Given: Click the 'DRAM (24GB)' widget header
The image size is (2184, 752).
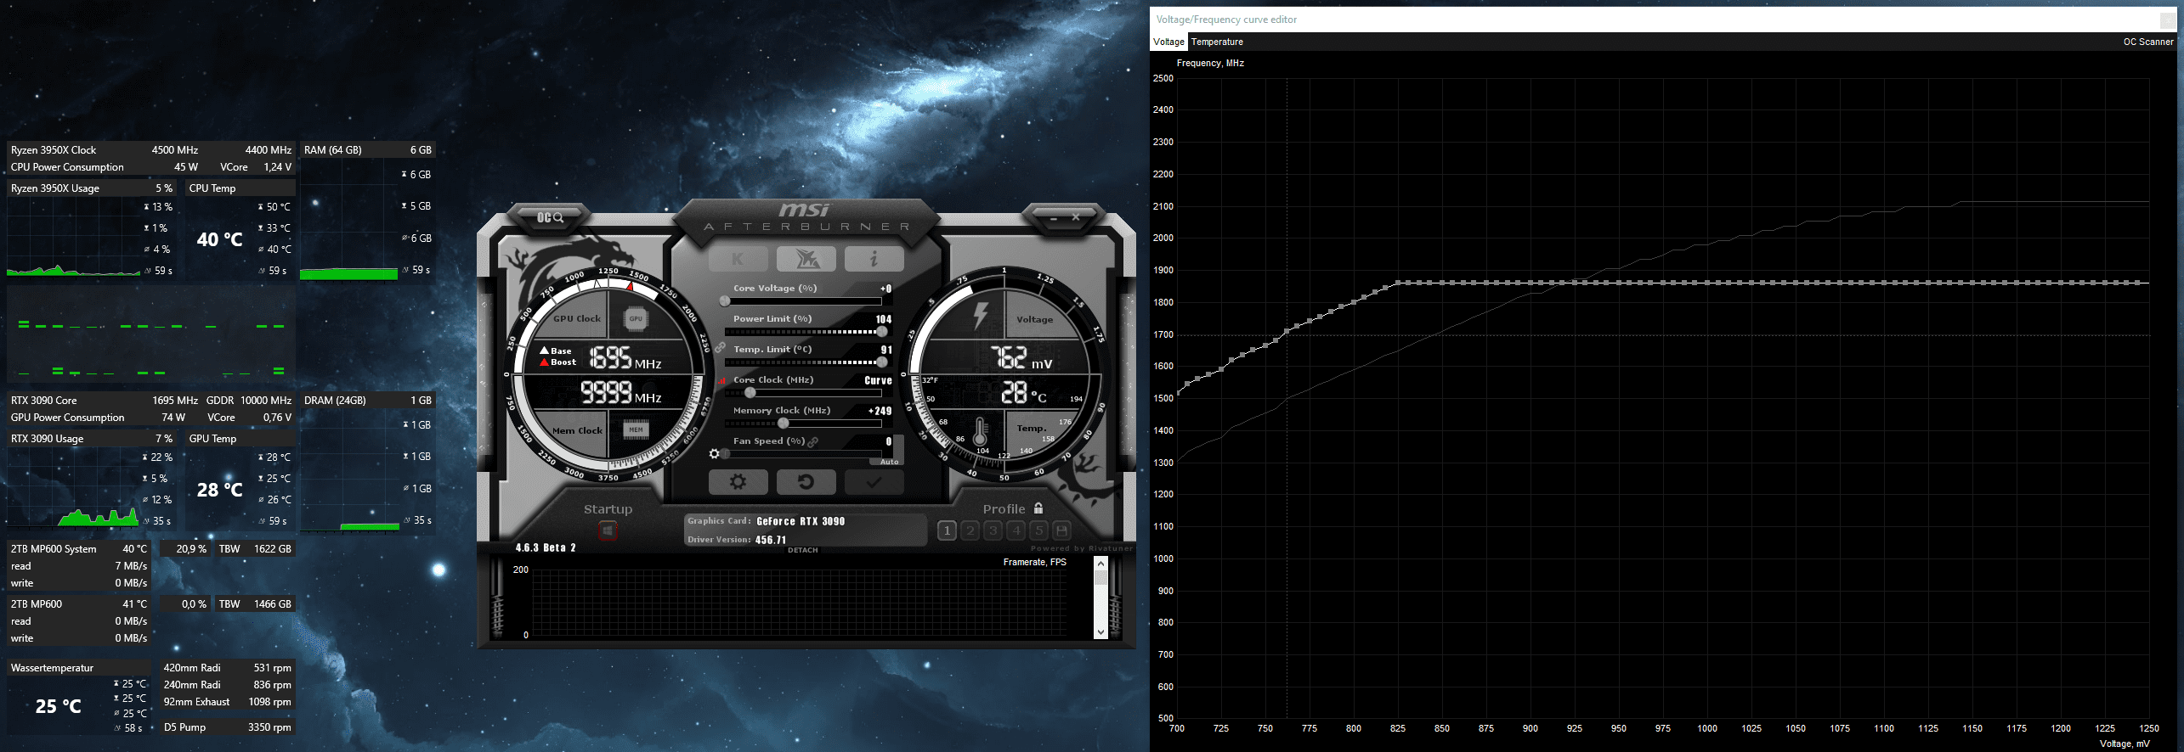Looking at the screenshot, I should (x=368, y=401).
